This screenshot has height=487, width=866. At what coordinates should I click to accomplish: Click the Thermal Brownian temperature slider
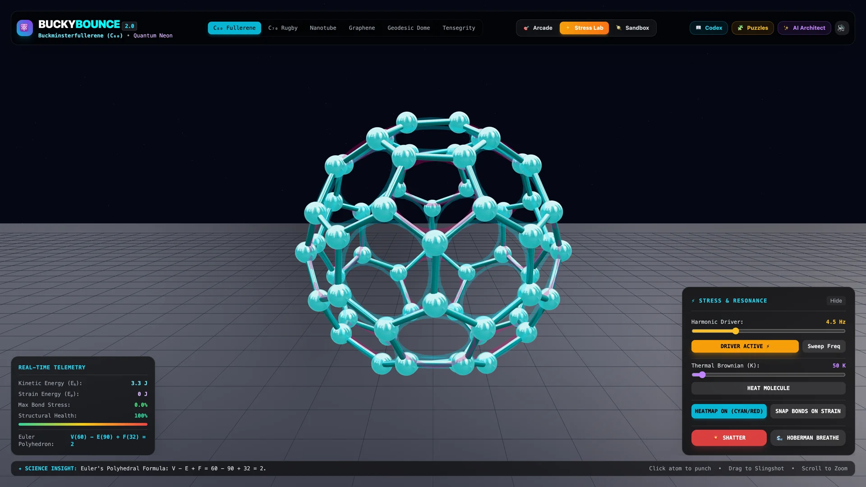coord(768,375)
